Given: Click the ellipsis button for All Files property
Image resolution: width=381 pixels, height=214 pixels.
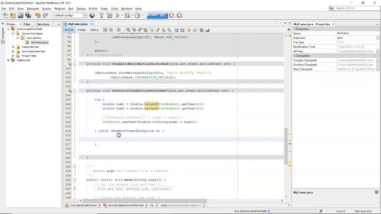Looking at the screenshot, I should coord(378,51).
